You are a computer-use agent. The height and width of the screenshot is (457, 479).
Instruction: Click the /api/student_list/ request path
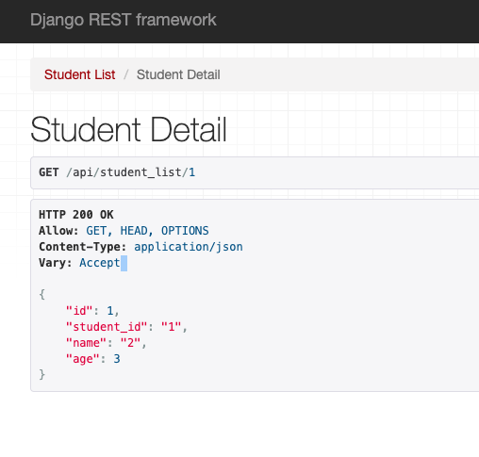pos(127,172)
